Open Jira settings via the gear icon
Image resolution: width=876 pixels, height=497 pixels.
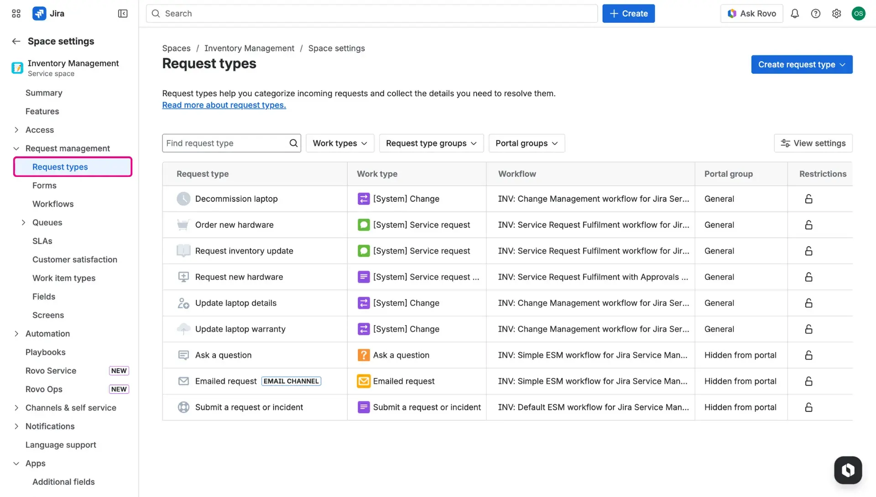click(836, 13)
